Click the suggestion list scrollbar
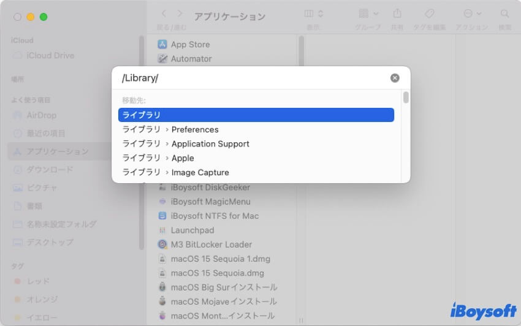 [x=406, y=98]
